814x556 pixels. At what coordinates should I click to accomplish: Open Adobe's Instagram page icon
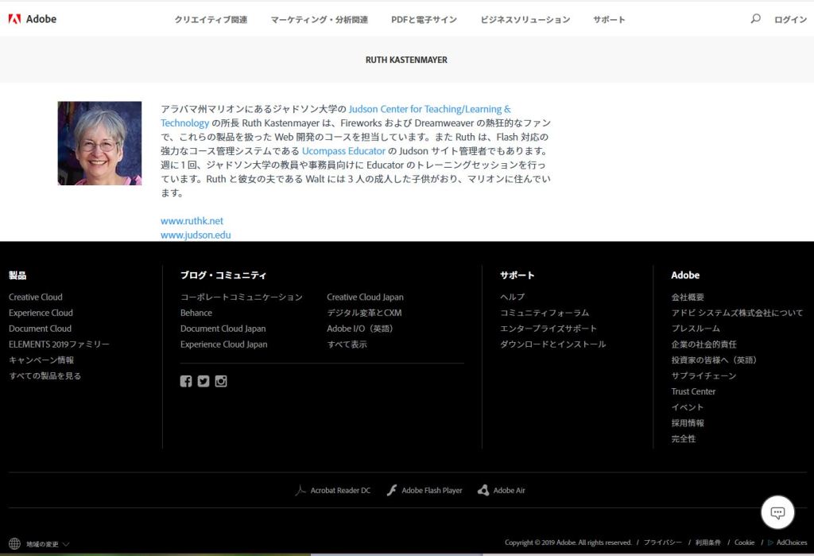point(221,381)
